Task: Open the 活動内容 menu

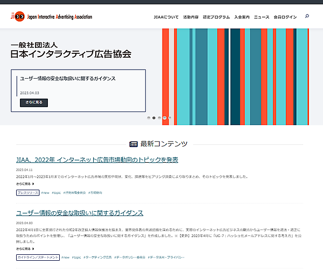Action: coord(191,17)
